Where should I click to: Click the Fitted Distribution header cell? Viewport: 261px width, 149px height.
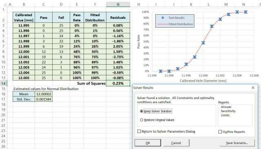tap(95, 18)
